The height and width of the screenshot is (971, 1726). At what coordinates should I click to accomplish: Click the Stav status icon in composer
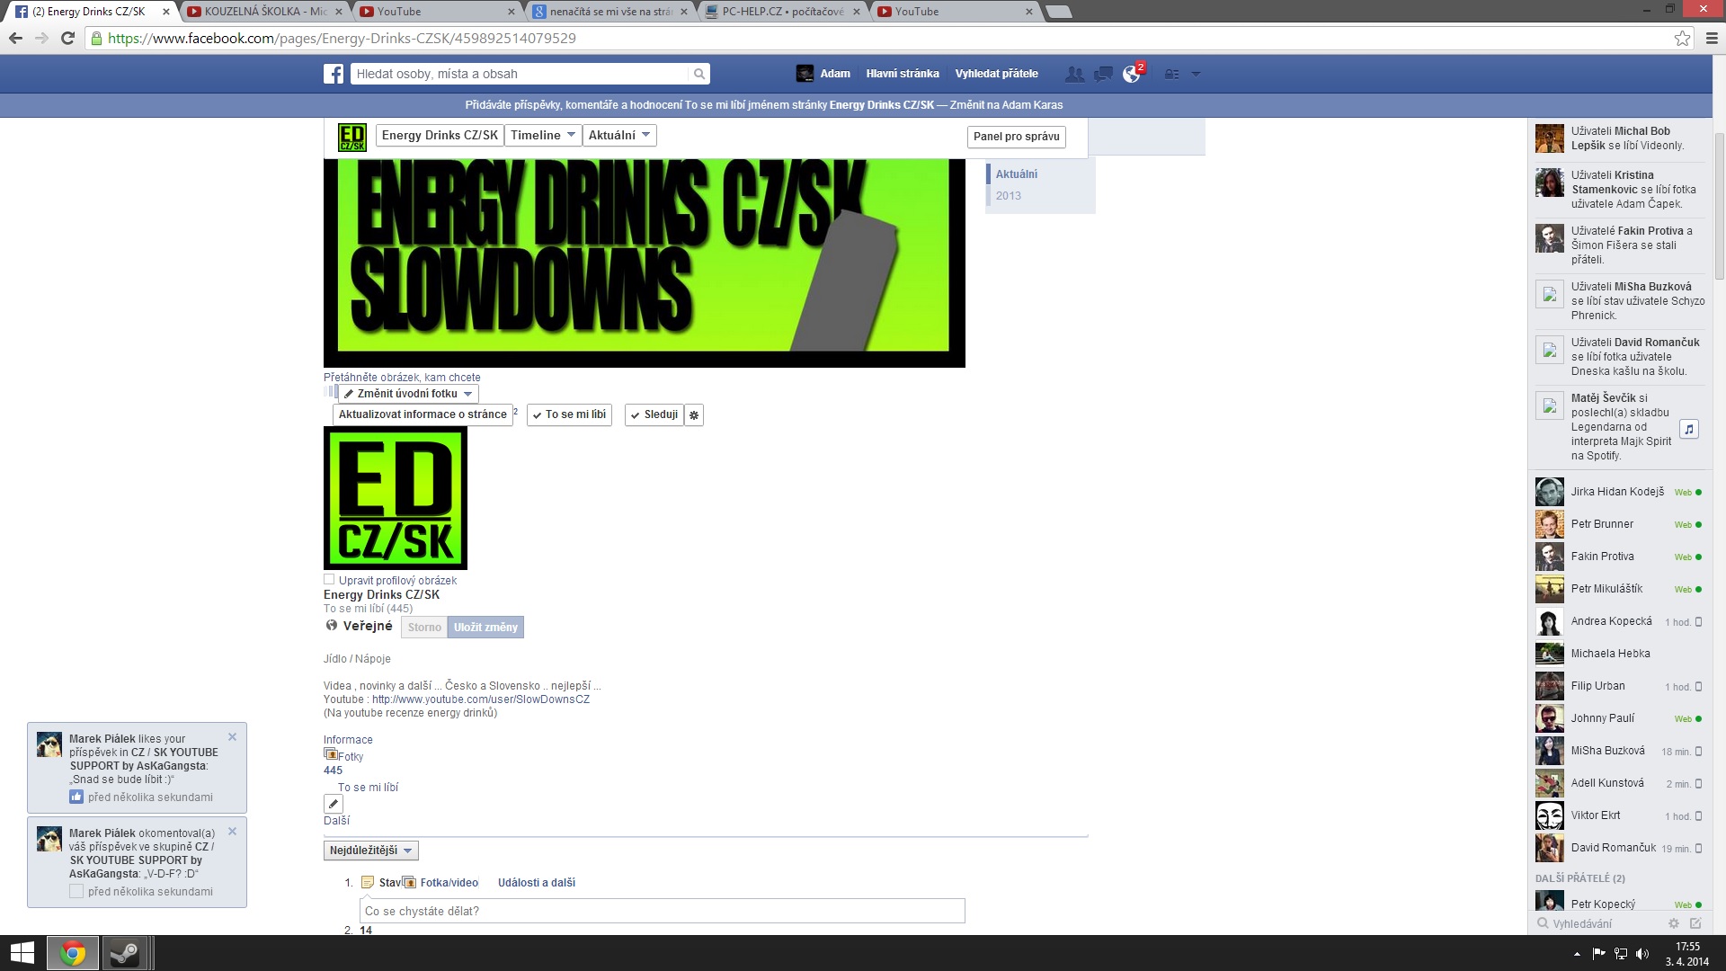pos(367,883)
